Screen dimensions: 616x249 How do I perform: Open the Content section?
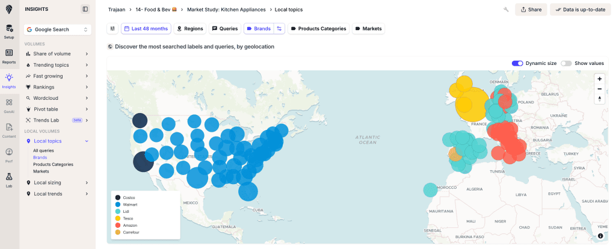pos(9,131)
